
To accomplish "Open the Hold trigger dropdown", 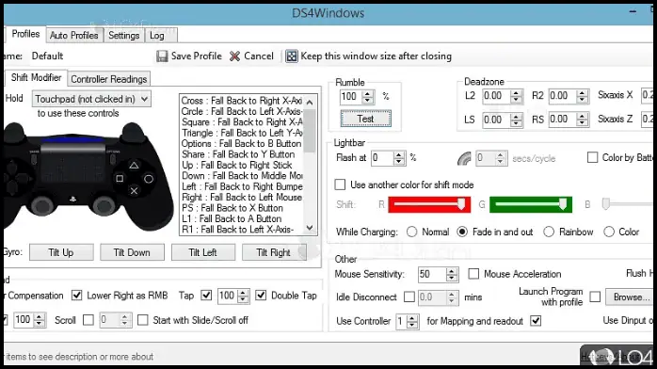I will (91, 99).
